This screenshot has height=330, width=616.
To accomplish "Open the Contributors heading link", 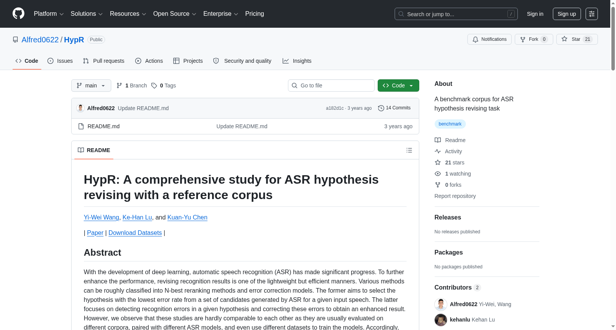I will (x=457, y=288).
